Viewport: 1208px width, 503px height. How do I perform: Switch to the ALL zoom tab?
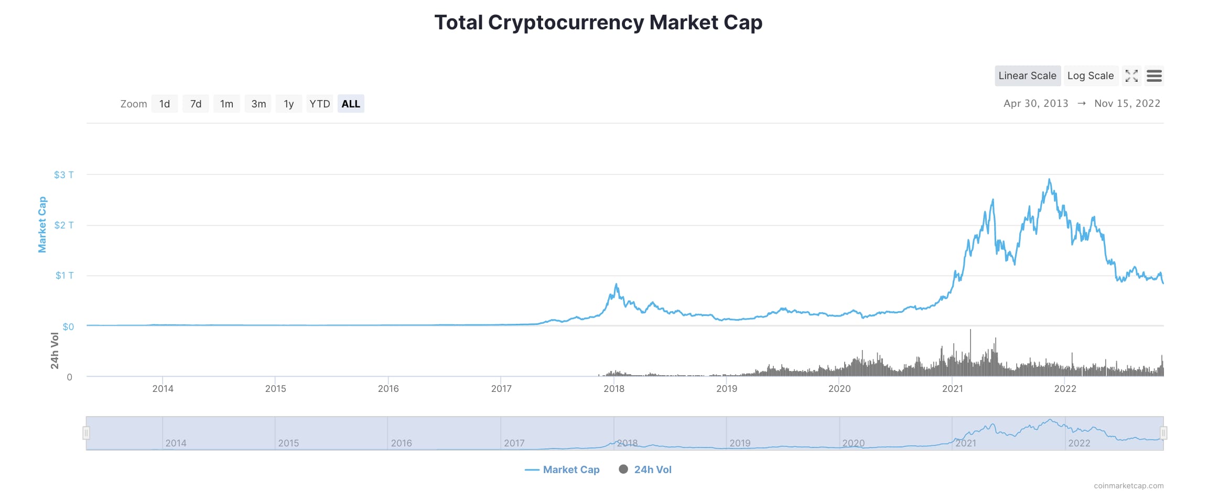[x=350, y=103]
